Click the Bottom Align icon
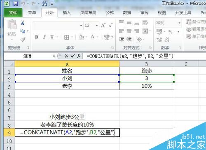The width and height of the screenshot is (206, 150). click(x=137, y=23)
